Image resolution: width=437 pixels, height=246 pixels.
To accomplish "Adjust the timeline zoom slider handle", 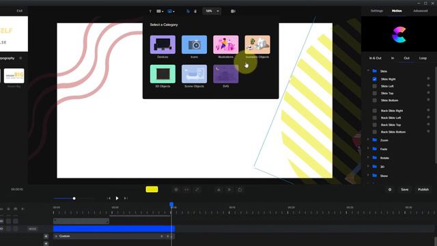I will (74, 198).
